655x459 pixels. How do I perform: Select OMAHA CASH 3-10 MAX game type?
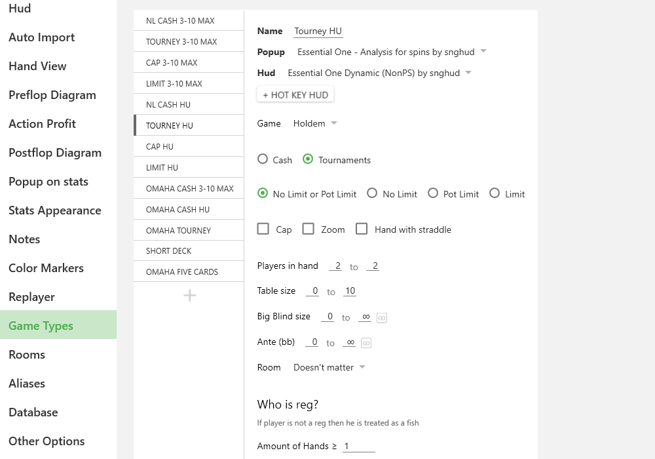pos(189,188)
